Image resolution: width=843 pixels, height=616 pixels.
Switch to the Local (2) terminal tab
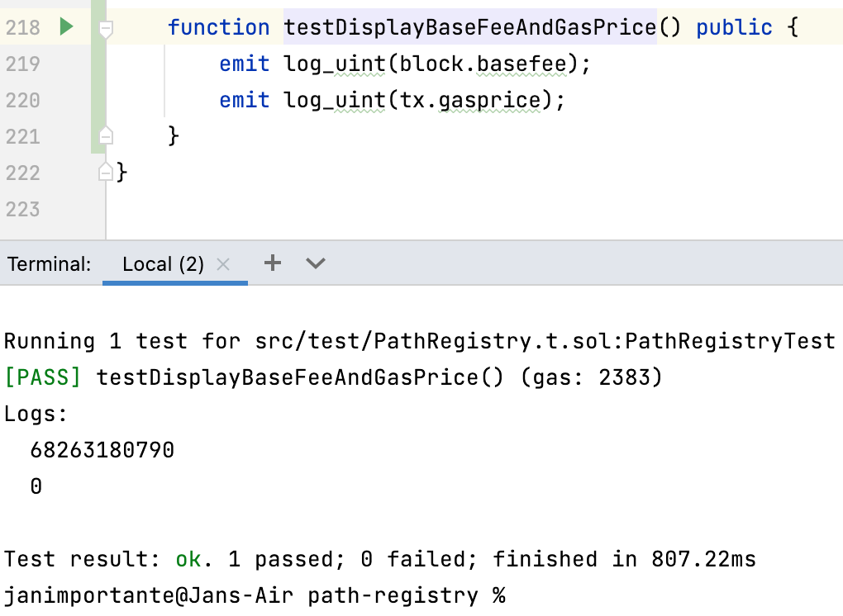(x=162, y=264)
